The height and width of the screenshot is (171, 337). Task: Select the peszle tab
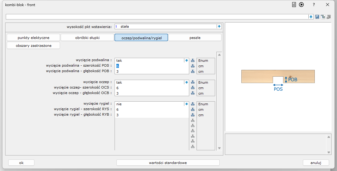(x=195, y=38)
